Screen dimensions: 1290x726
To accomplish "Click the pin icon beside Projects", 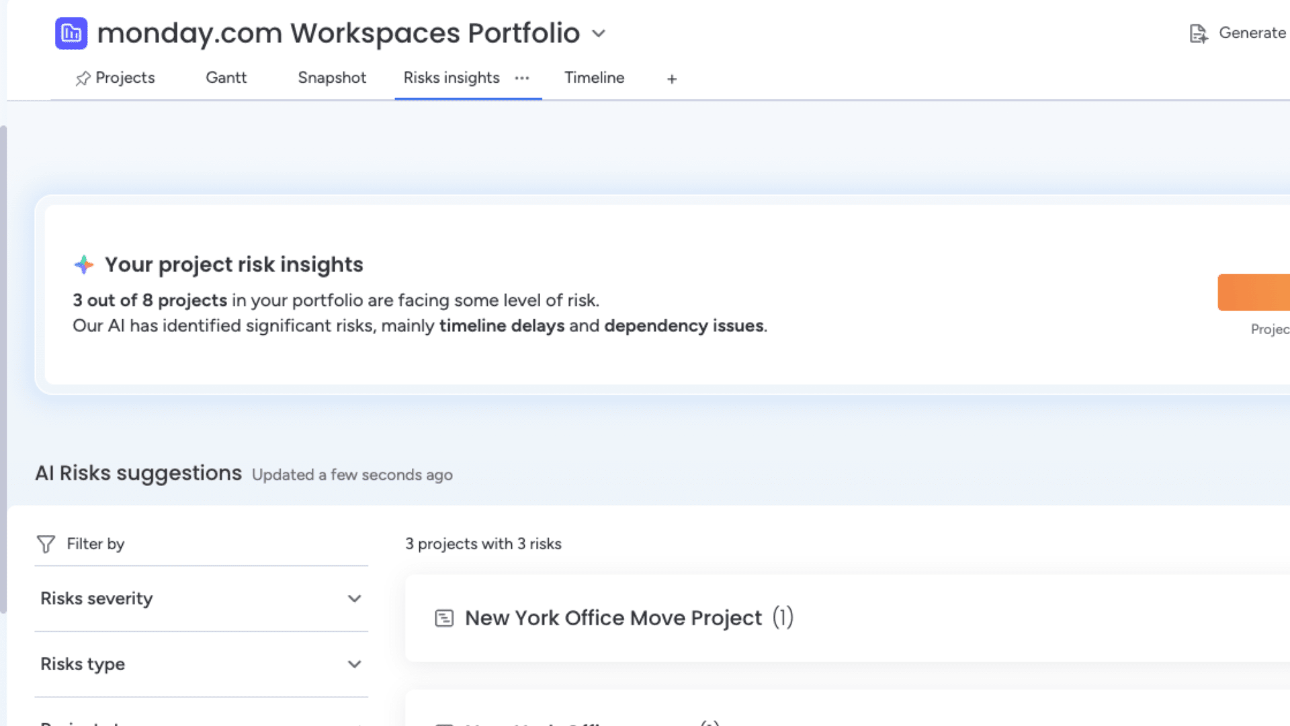I will pos(83,79).
